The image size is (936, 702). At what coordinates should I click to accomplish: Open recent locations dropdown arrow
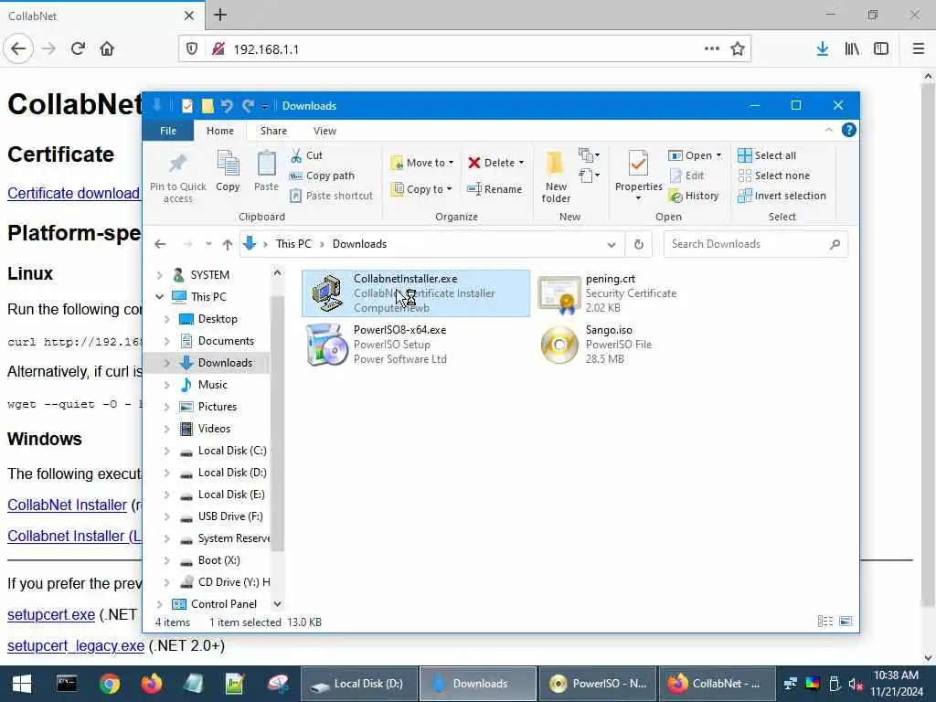coord(208,244)
